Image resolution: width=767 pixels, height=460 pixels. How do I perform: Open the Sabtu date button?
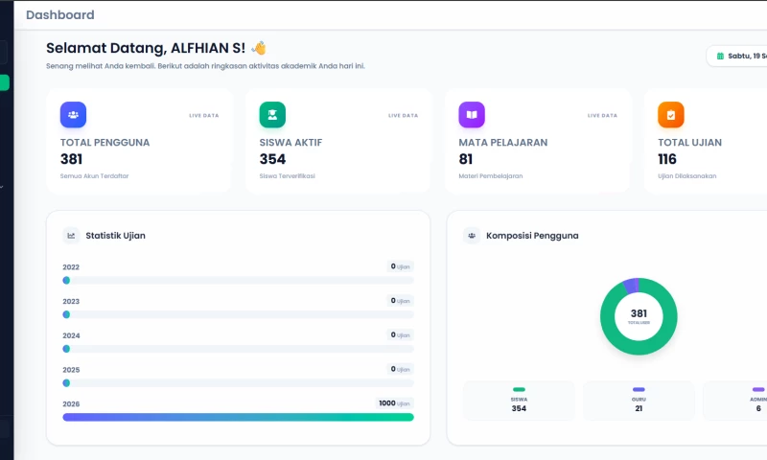[x=736, y=57]
